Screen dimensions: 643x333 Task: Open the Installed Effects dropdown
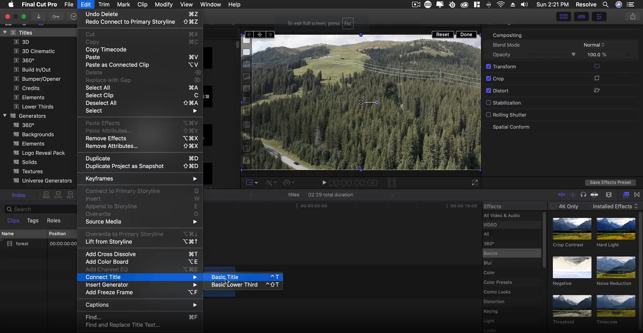pyautogui.click(x=615, y=206)
